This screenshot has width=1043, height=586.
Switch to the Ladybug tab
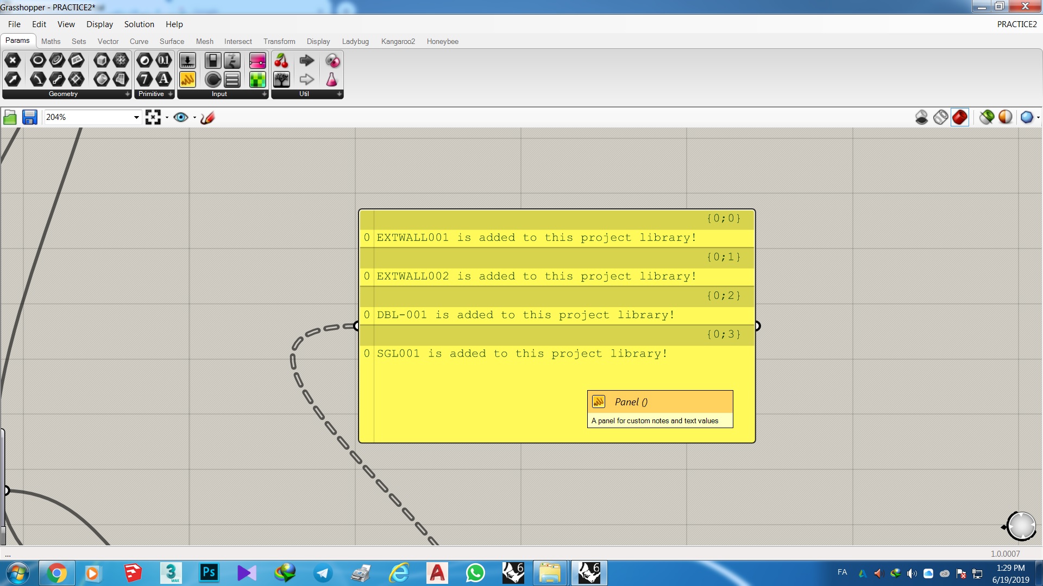(x=355, y=41)
